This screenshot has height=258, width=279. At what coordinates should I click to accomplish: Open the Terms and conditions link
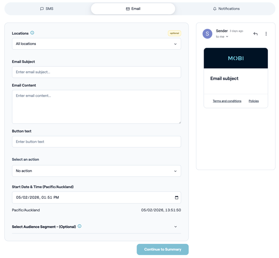coord(227,101)
